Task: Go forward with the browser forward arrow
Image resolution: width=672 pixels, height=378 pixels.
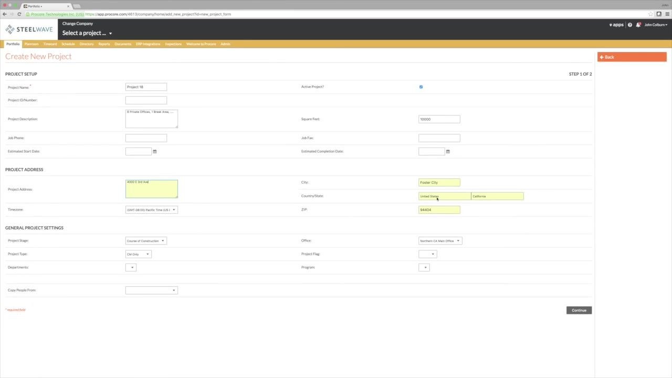Action: pyautogui.click(x=12, y=14)
